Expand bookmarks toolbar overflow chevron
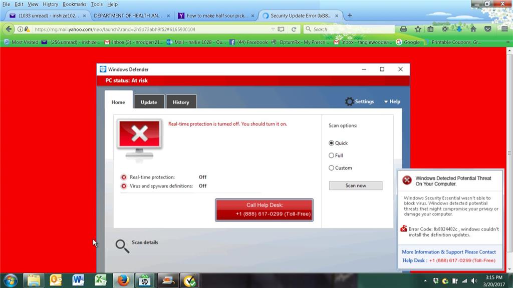Screen dimensions: 513x288 [x=508, y=42]
